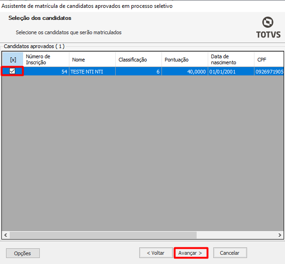The image size is (285, 264).
Task: Click the CPF column header
Action: point(268,60)
